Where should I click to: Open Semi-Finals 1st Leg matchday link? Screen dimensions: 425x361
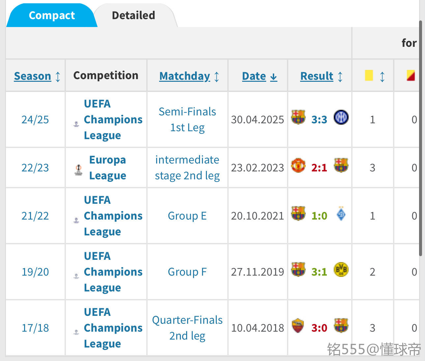tap(187, 119)
